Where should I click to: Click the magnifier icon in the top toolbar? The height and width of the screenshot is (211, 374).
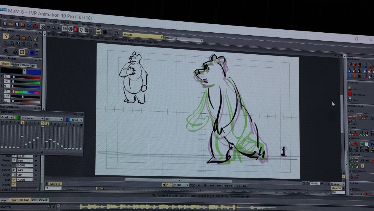[x=54, y=28]
